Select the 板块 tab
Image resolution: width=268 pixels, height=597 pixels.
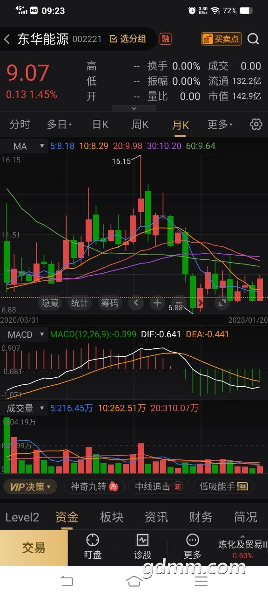tap(112, 517)
